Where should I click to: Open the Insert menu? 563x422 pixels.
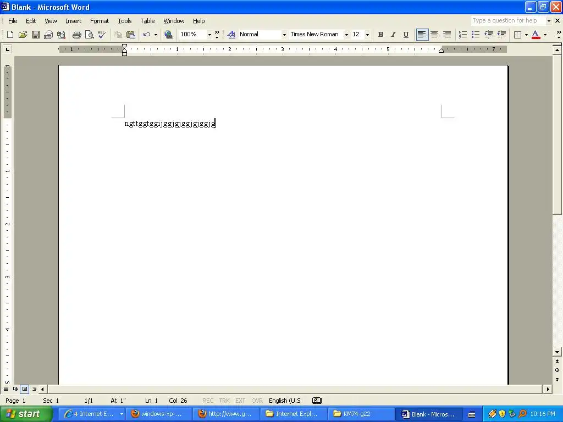point(73,21)
